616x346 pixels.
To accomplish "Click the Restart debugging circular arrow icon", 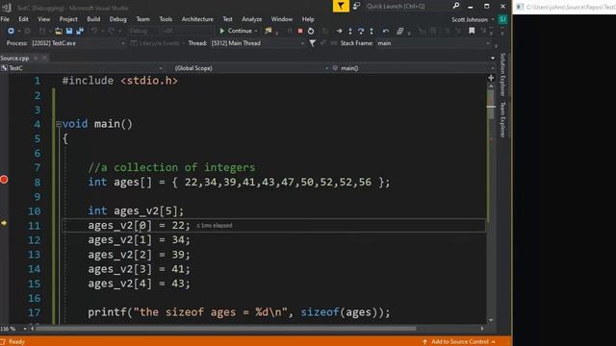I will 311,31.
